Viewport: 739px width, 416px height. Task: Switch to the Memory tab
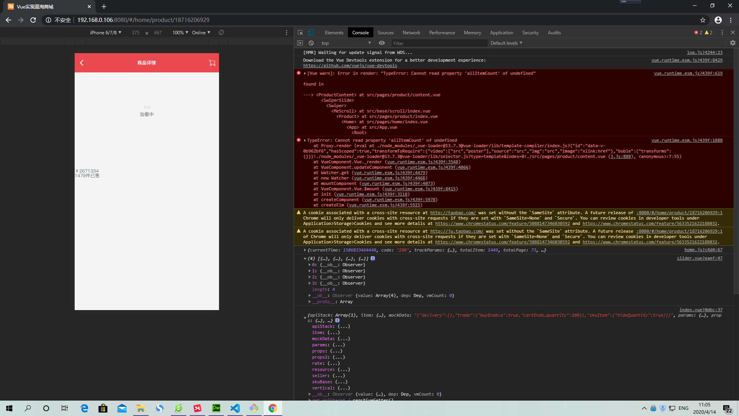coord(472,33)
